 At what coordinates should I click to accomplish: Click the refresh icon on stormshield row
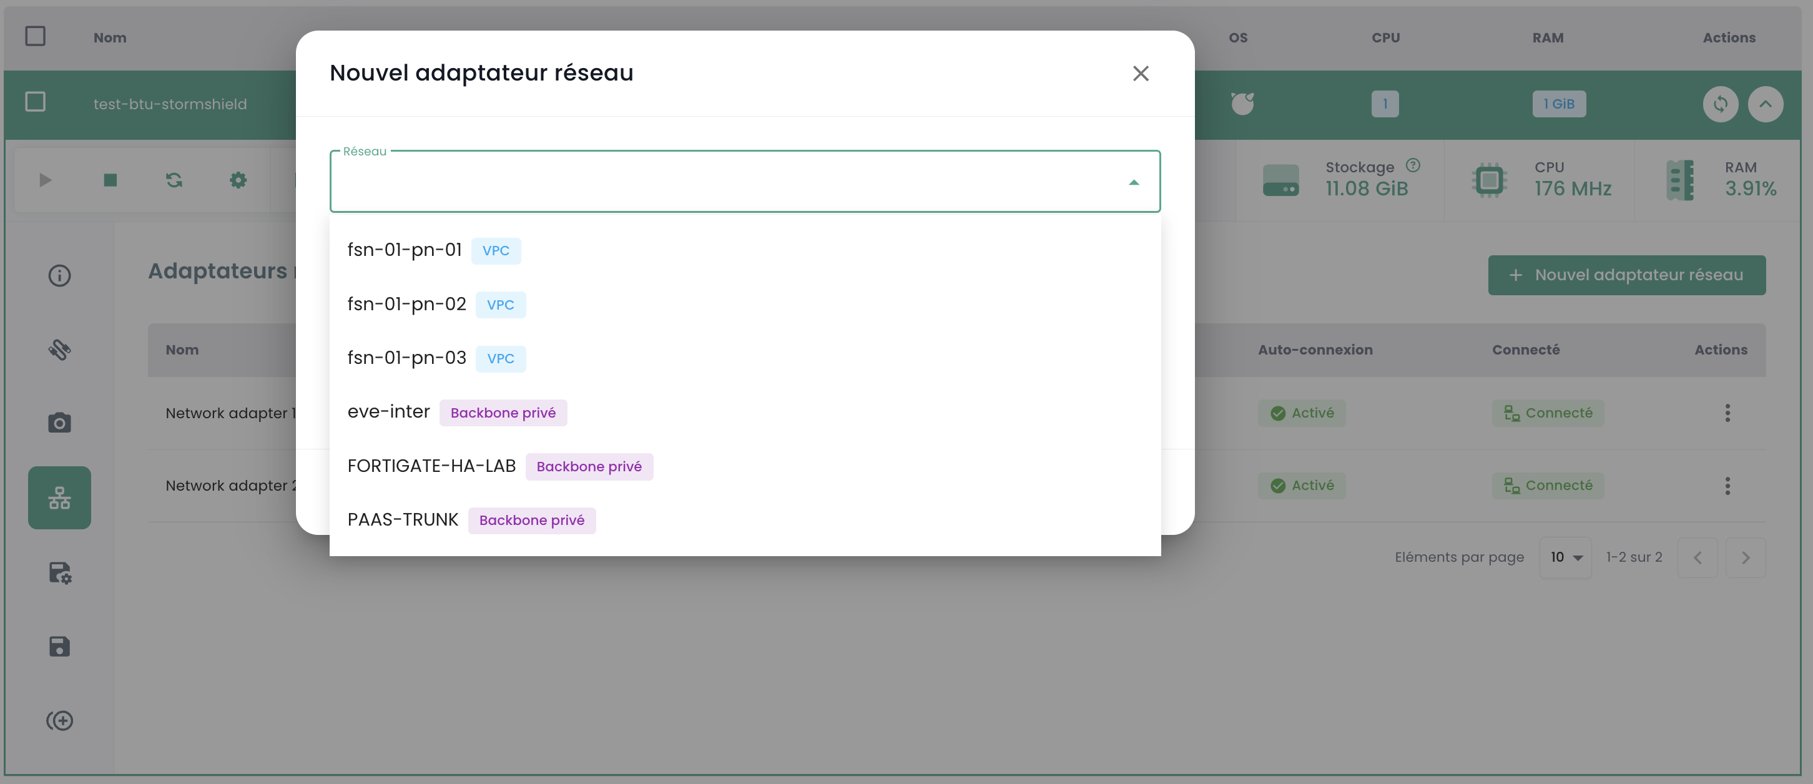[1720, 104]
